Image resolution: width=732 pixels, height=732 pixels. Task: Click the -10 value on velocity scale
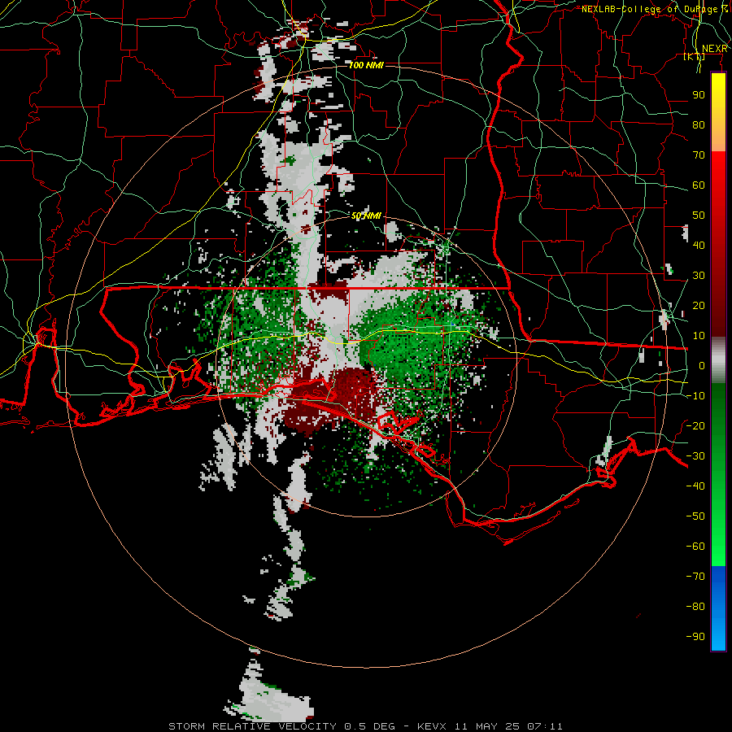695,396
